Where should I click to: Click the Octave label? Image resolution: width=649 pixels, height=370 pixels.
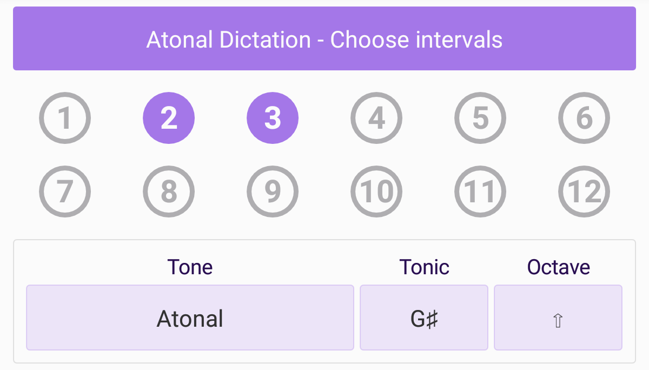pos(558,267)
